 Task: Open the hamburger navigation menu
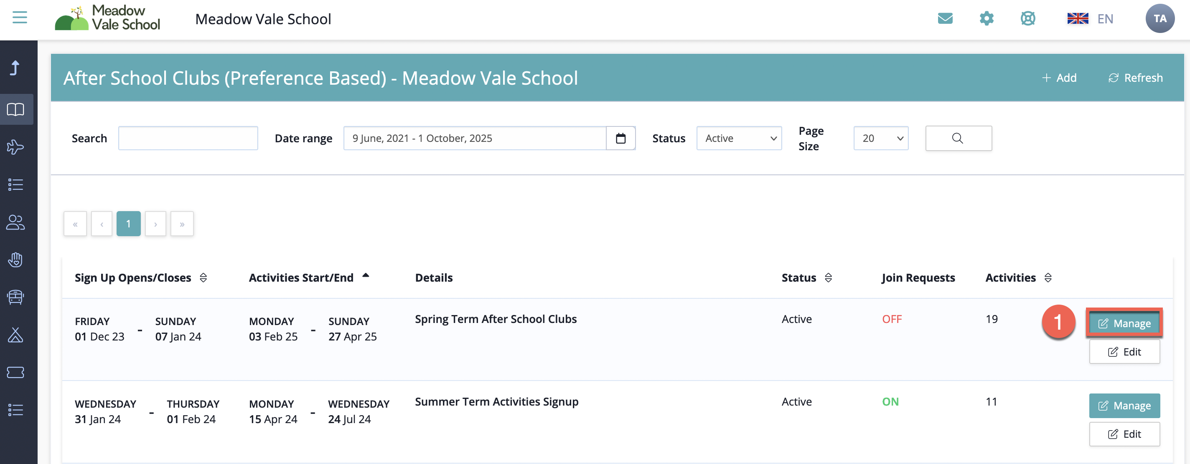(x=19, y=18)
